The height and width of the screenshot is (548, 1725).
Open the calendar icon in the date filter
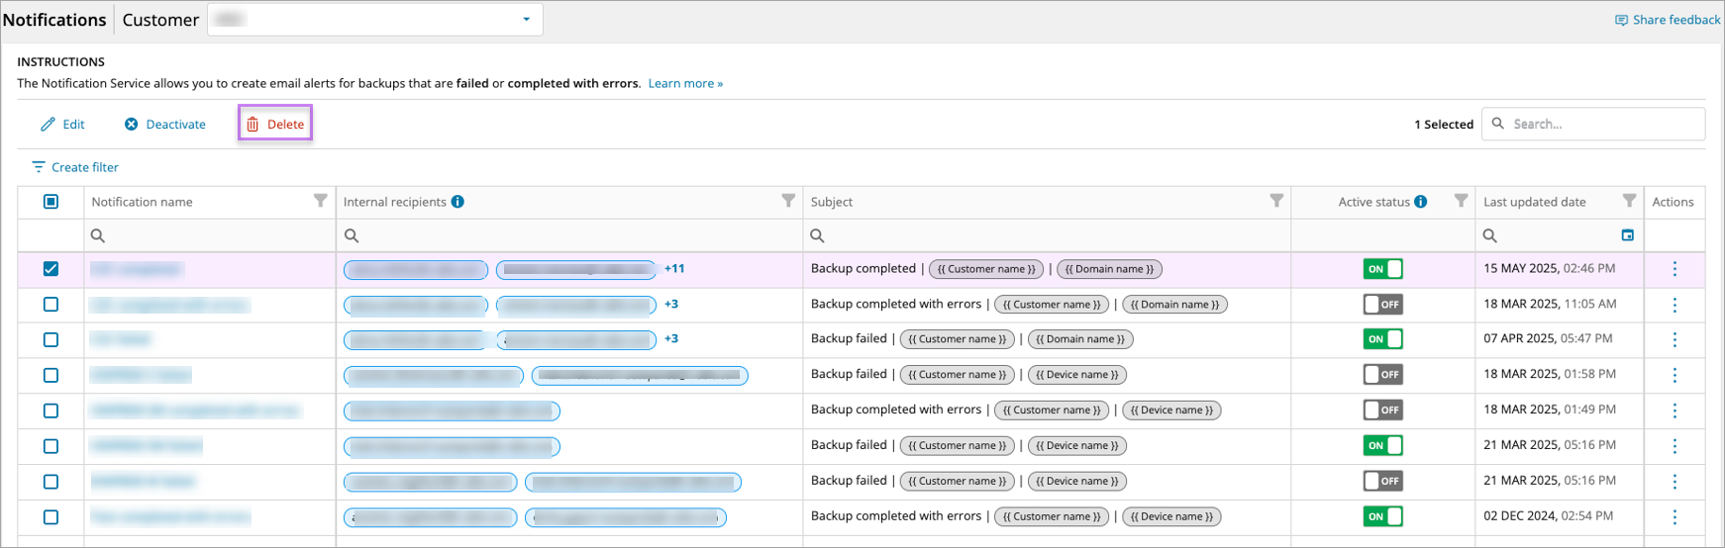(1627, 235)
